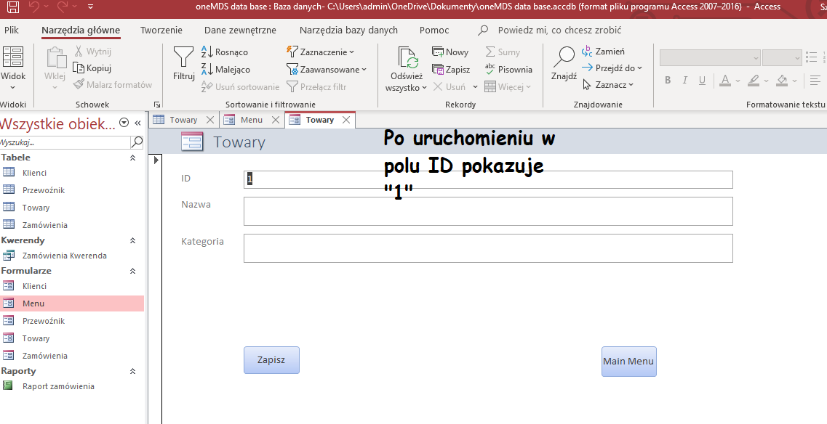Click the background fill color button
The image size is (827, 424).
coord(783,80)
